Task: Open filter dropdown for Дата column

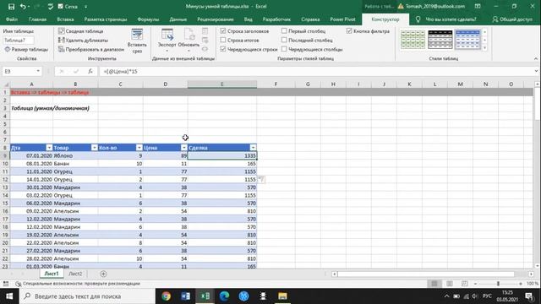Action: pos(49,148)
